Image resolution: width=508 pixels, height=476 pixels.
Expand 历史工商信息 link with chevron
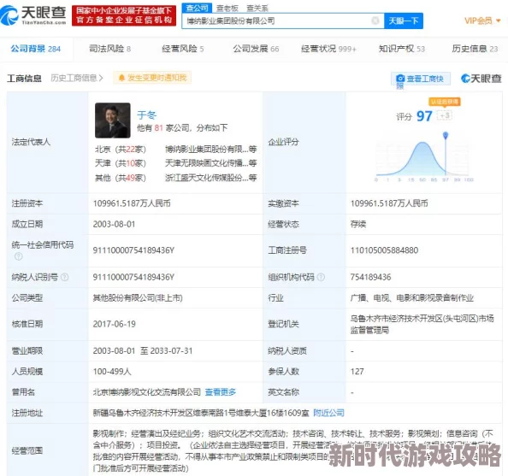77,78
